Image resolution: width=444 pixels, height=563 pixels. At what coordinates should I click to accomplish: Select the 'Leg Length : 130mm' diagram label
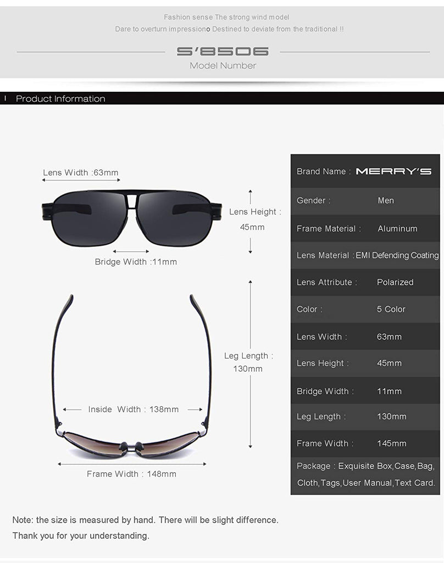point(248,362)
